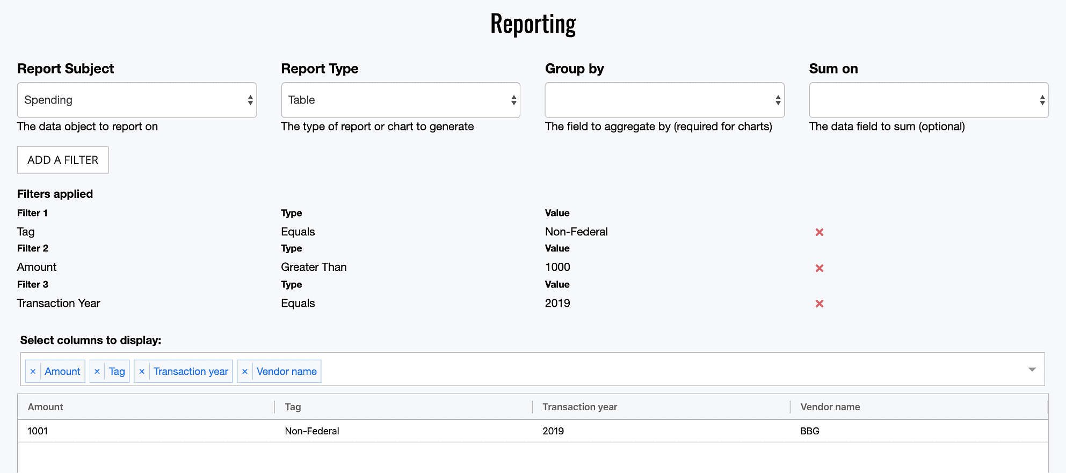Click the 1000 filter value
The width and height of the screenshot is (1066, 473).
point(557,267)
